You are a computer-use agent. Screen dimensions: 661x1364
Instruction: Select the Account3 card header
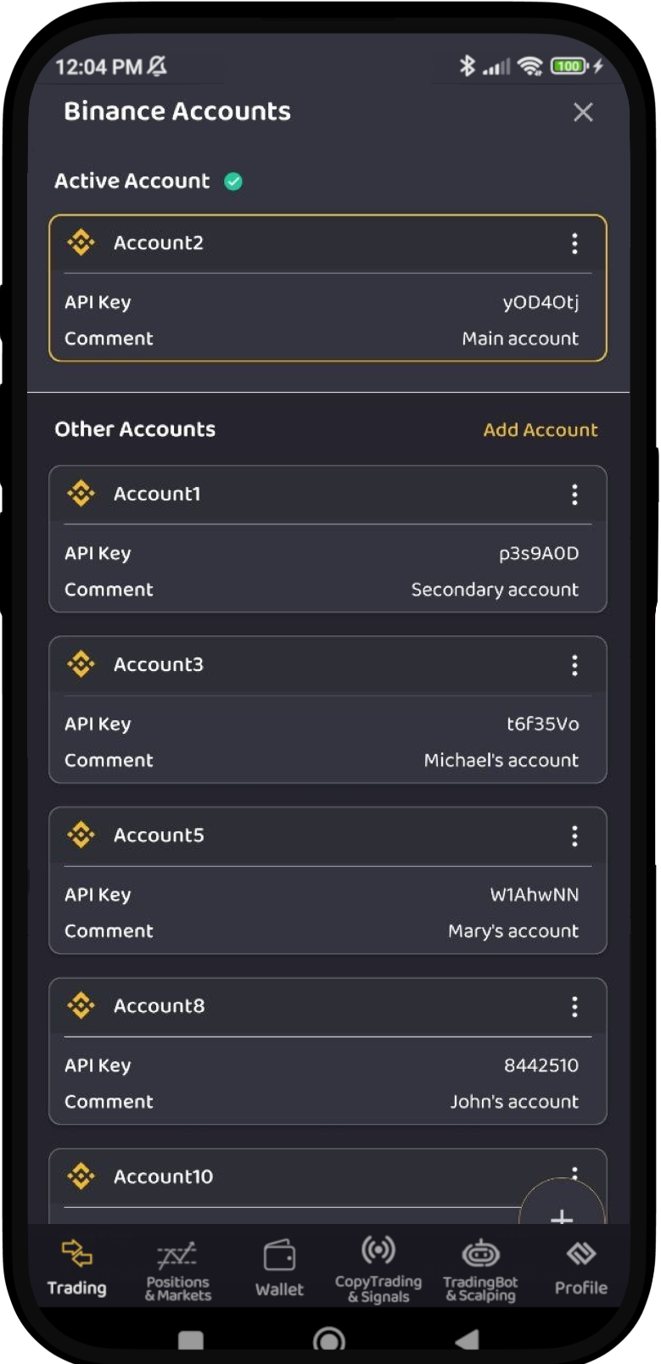click(159, 665)
